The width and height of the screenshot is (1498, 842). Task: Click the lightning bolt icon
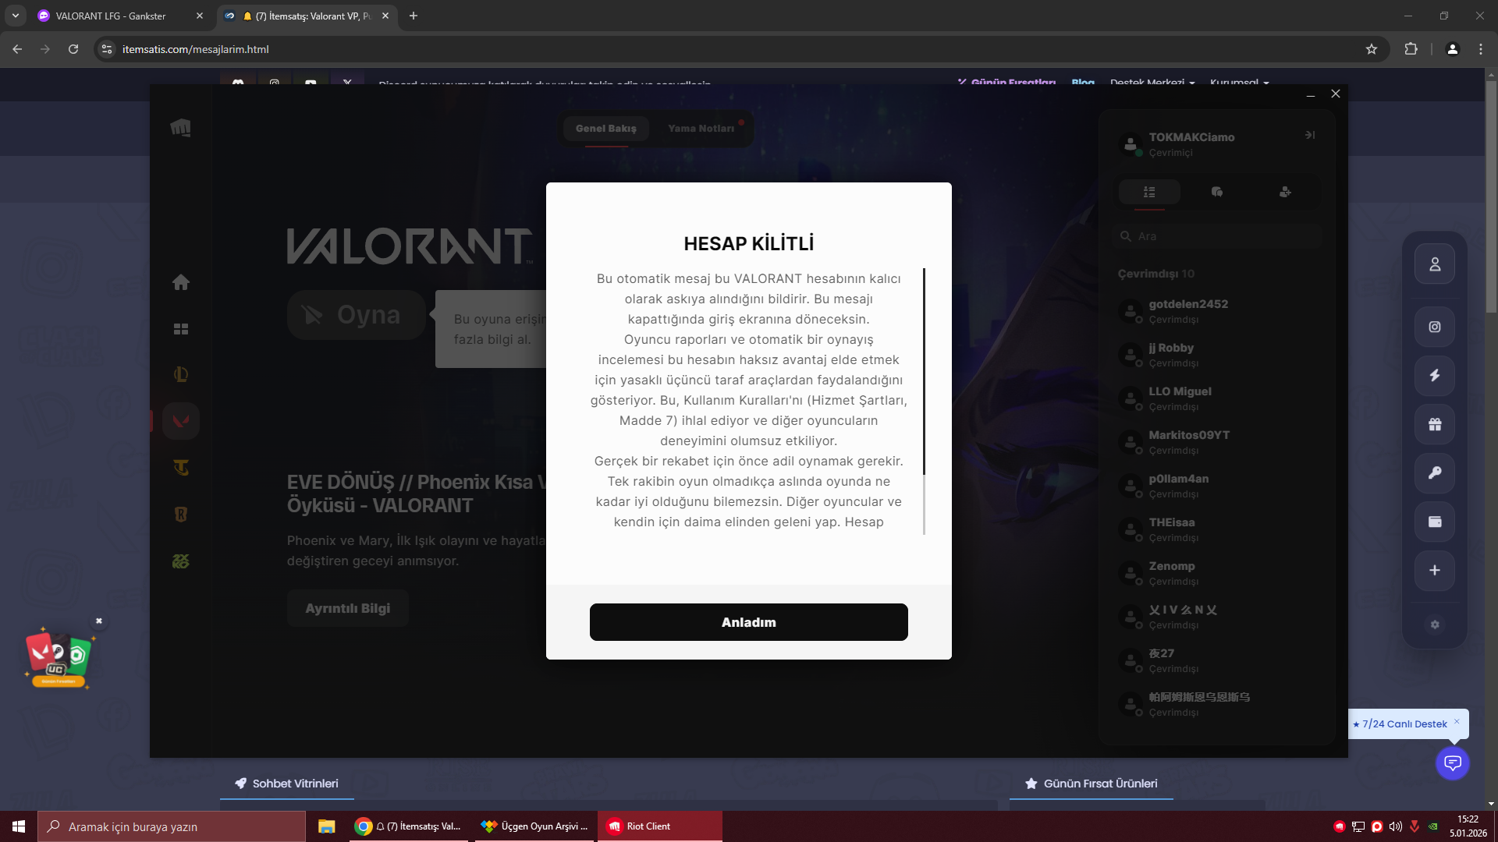[1435, 375]
